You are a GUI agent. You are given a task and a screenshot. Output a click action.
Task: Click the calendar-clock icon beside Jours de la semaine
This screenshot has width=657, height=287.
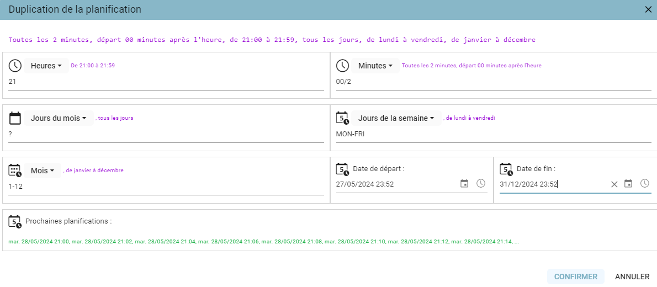[342, 118]
